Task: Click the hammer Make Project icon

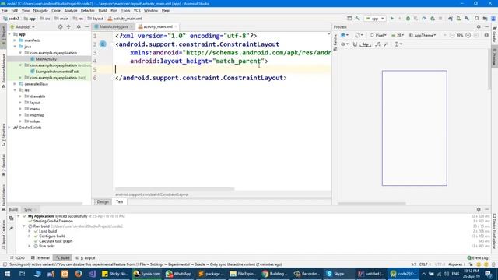Action: point(358,19)
